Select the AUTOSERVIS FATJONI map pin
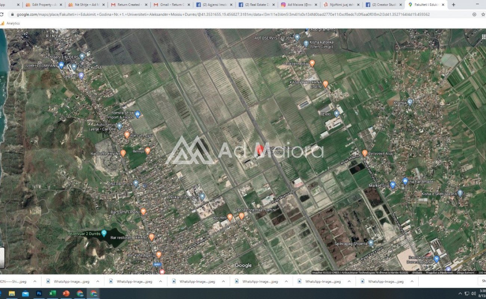This screenshot has height=299, width=486. click(x=297, y=37)
